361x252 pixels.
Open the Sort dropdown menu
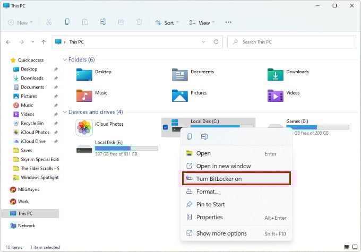tap(167, 23)
